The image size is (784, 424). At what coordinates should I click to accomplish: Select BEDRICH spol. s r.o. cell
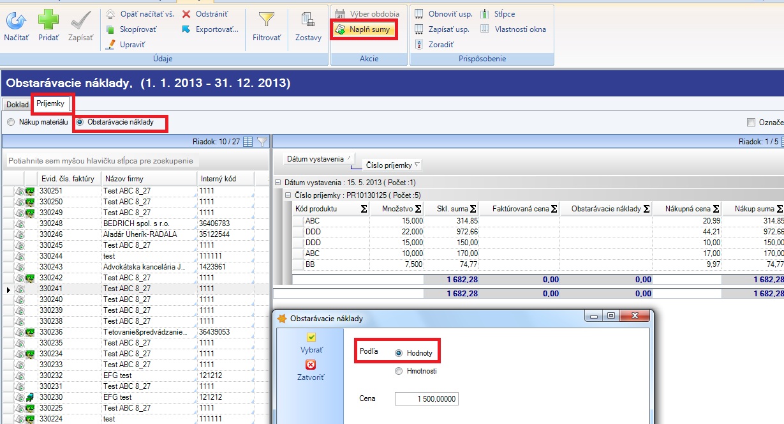click(x=149, y=223)
